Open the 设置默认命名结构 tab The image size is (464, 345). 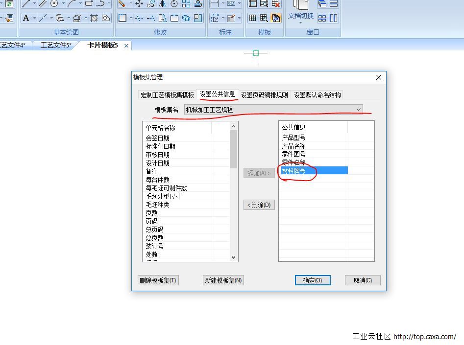pos(317,95)
